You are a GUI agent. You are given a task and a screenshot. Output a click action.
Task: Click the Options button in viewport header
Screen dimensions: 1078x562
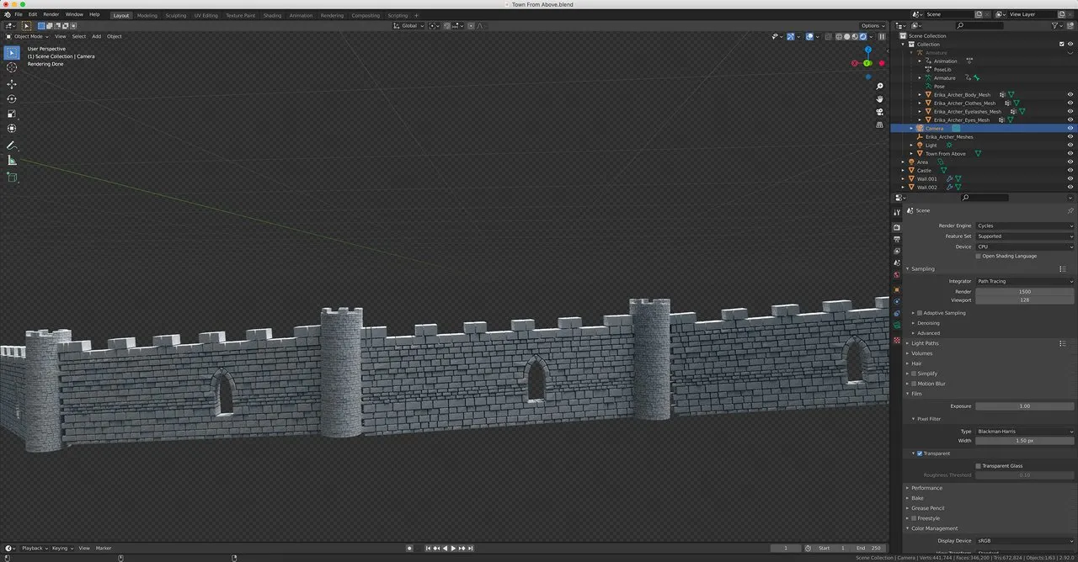[x=872, y=25]
